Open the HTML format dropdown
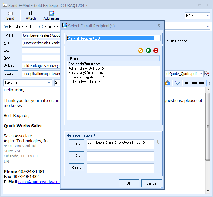This screenshot has width=213, height=197. click(x=197, y=16)
